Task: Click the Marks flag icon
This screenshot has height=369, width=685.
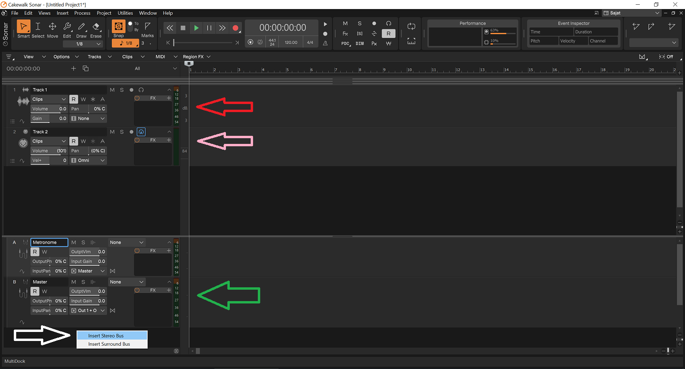Action: (147, 27)
